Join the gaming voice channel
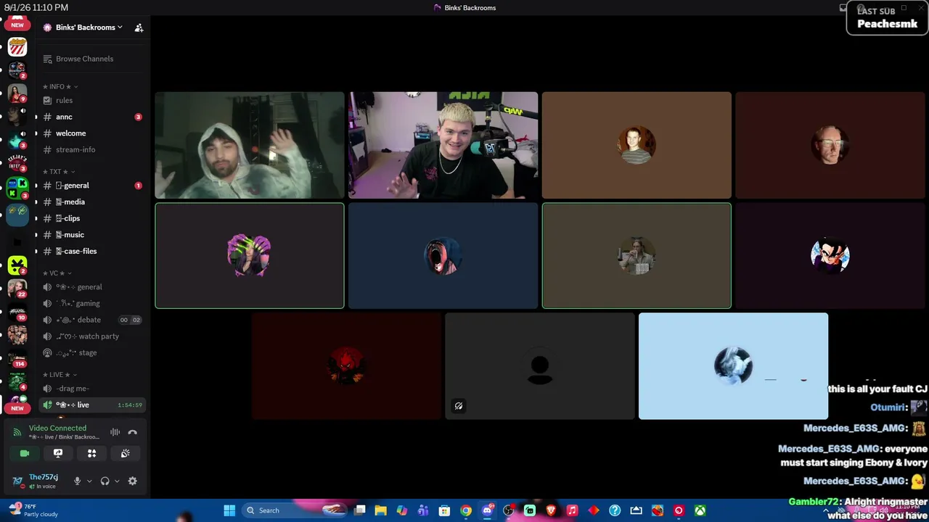The image size is (929, 522). pos(92,303)
